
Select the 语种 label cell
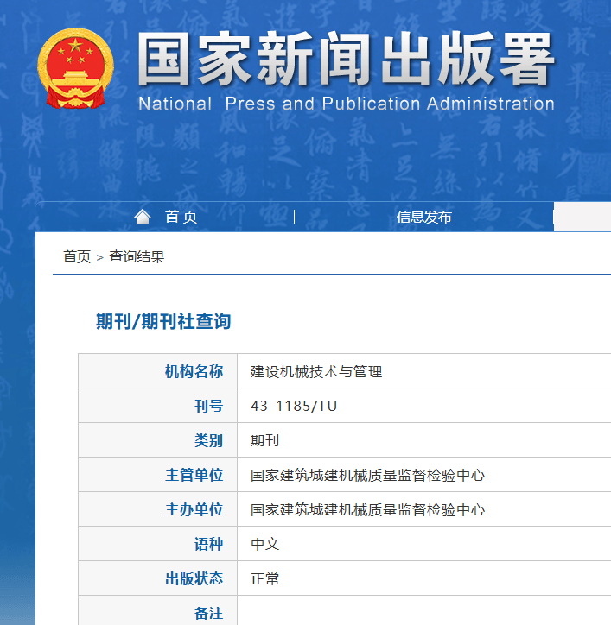tap(158, 544)
